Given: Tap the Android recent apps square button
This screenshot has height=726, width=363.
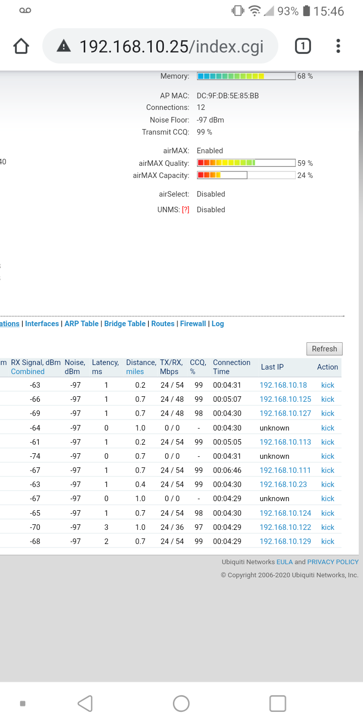Looking at the screenshot, I should (x=278, y=703).
